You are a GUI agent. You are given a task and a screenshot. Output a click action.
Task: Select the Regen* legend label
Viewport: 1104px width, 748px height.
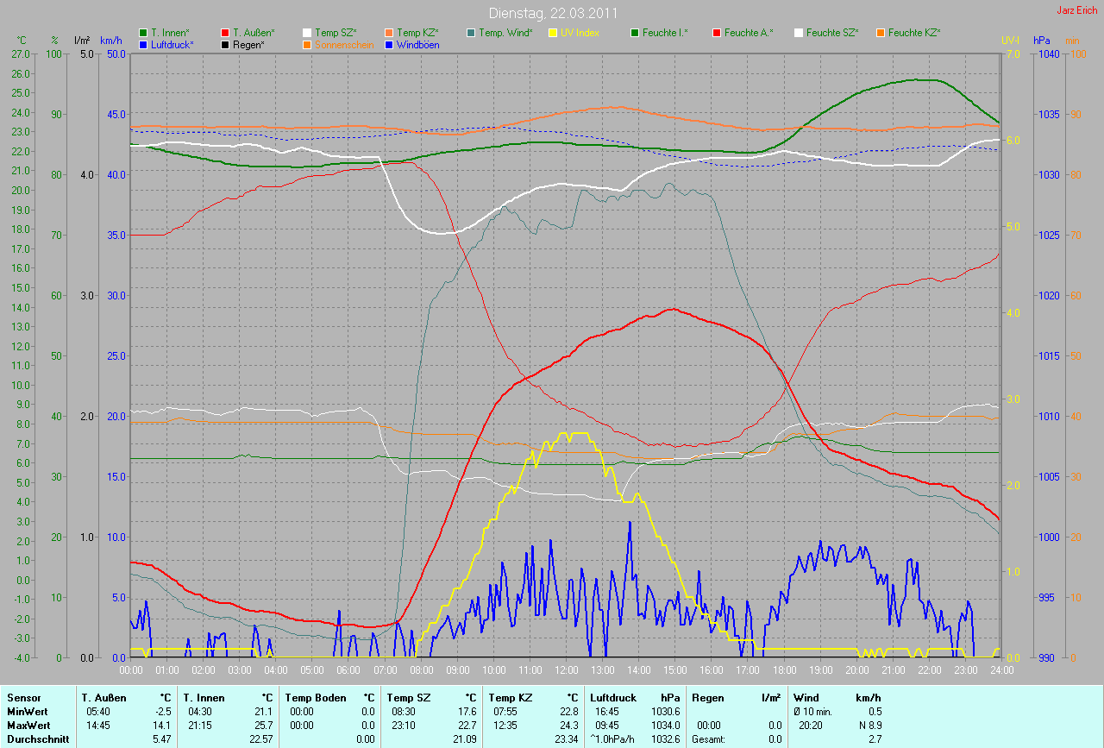point(248,44)
